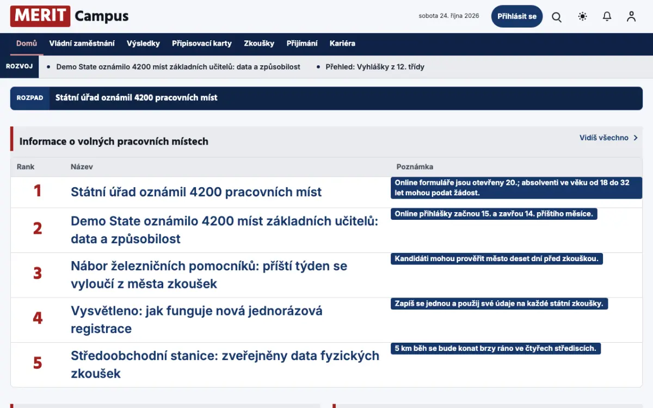Click the date 'sobota 24. října 2026'
This screenshot has height=408, width=653.
[449, 16]
